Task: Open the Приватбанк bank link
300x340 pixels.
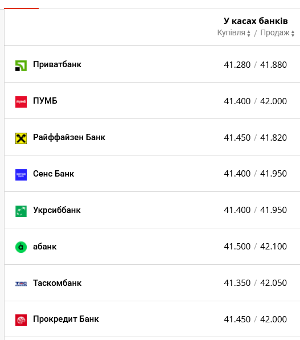Action: [x=57, y=64]
